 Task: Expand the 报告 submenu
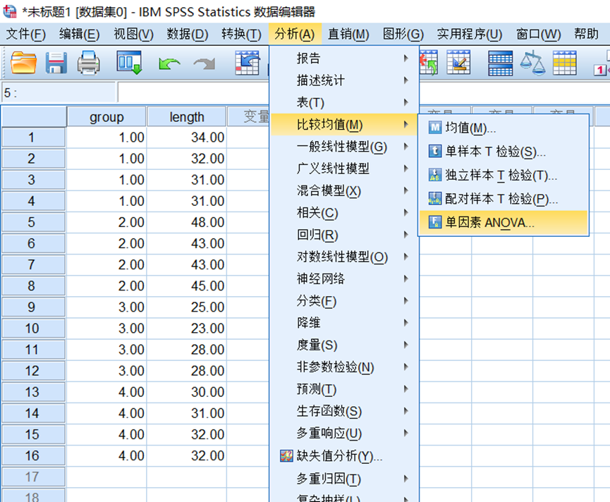344,59
